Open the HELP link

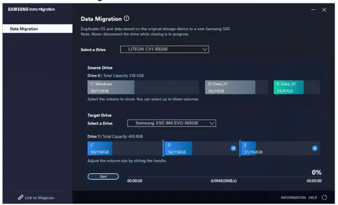pos(312,198)
